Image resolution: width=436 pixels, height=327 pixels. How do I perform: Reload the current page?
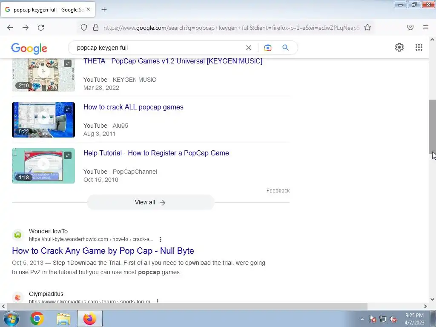coord(41,28)
